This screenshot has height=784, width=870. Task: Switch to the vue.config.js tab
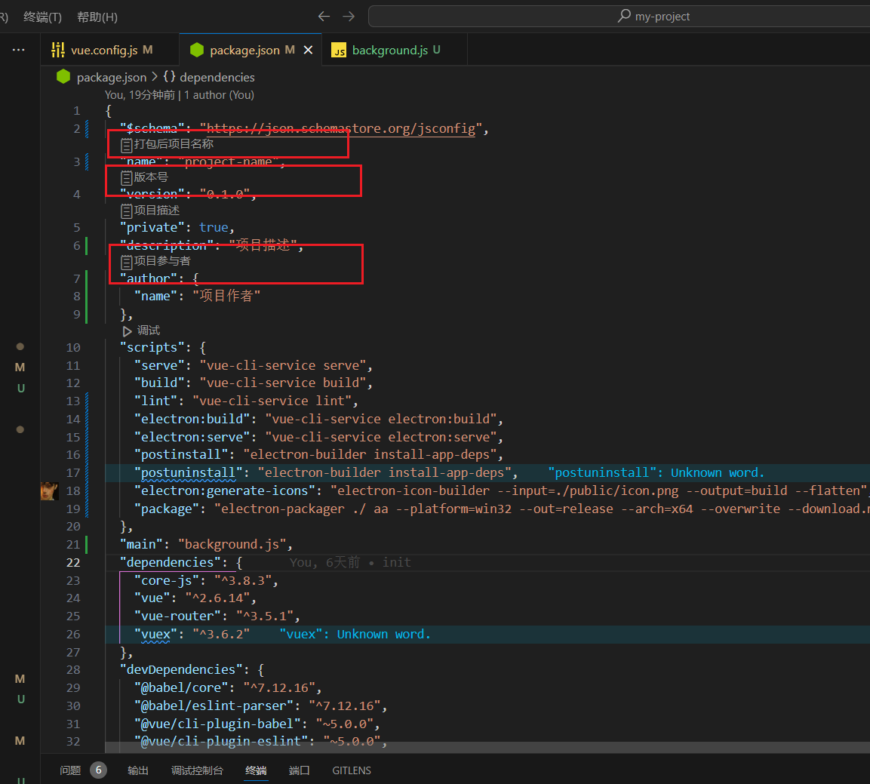click(103, 50)
